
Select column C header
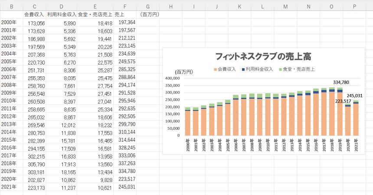pos(35,7)
